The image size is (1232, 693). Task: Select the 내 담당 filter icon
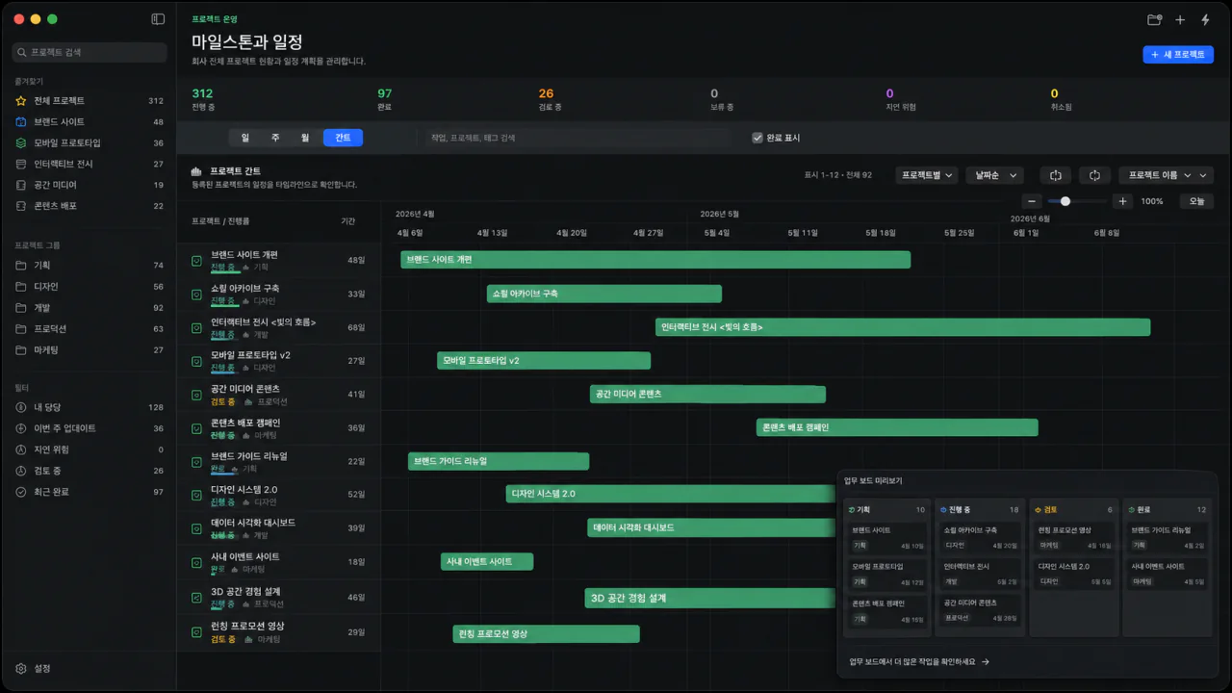(21, 407)
